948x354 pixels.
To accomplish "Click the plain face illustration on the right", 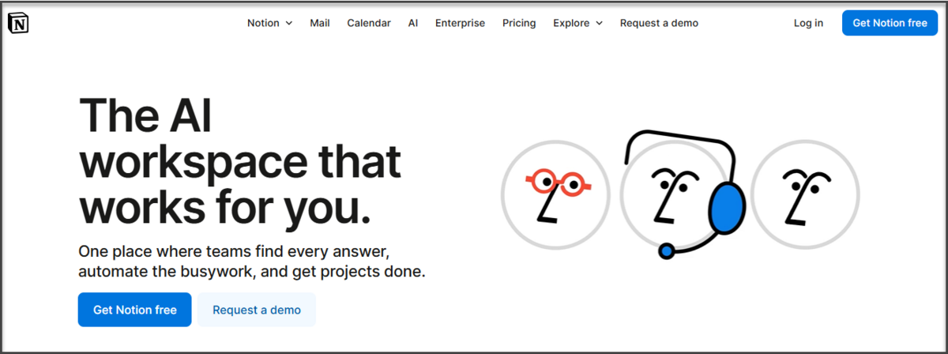I will [x=804, y=195].
